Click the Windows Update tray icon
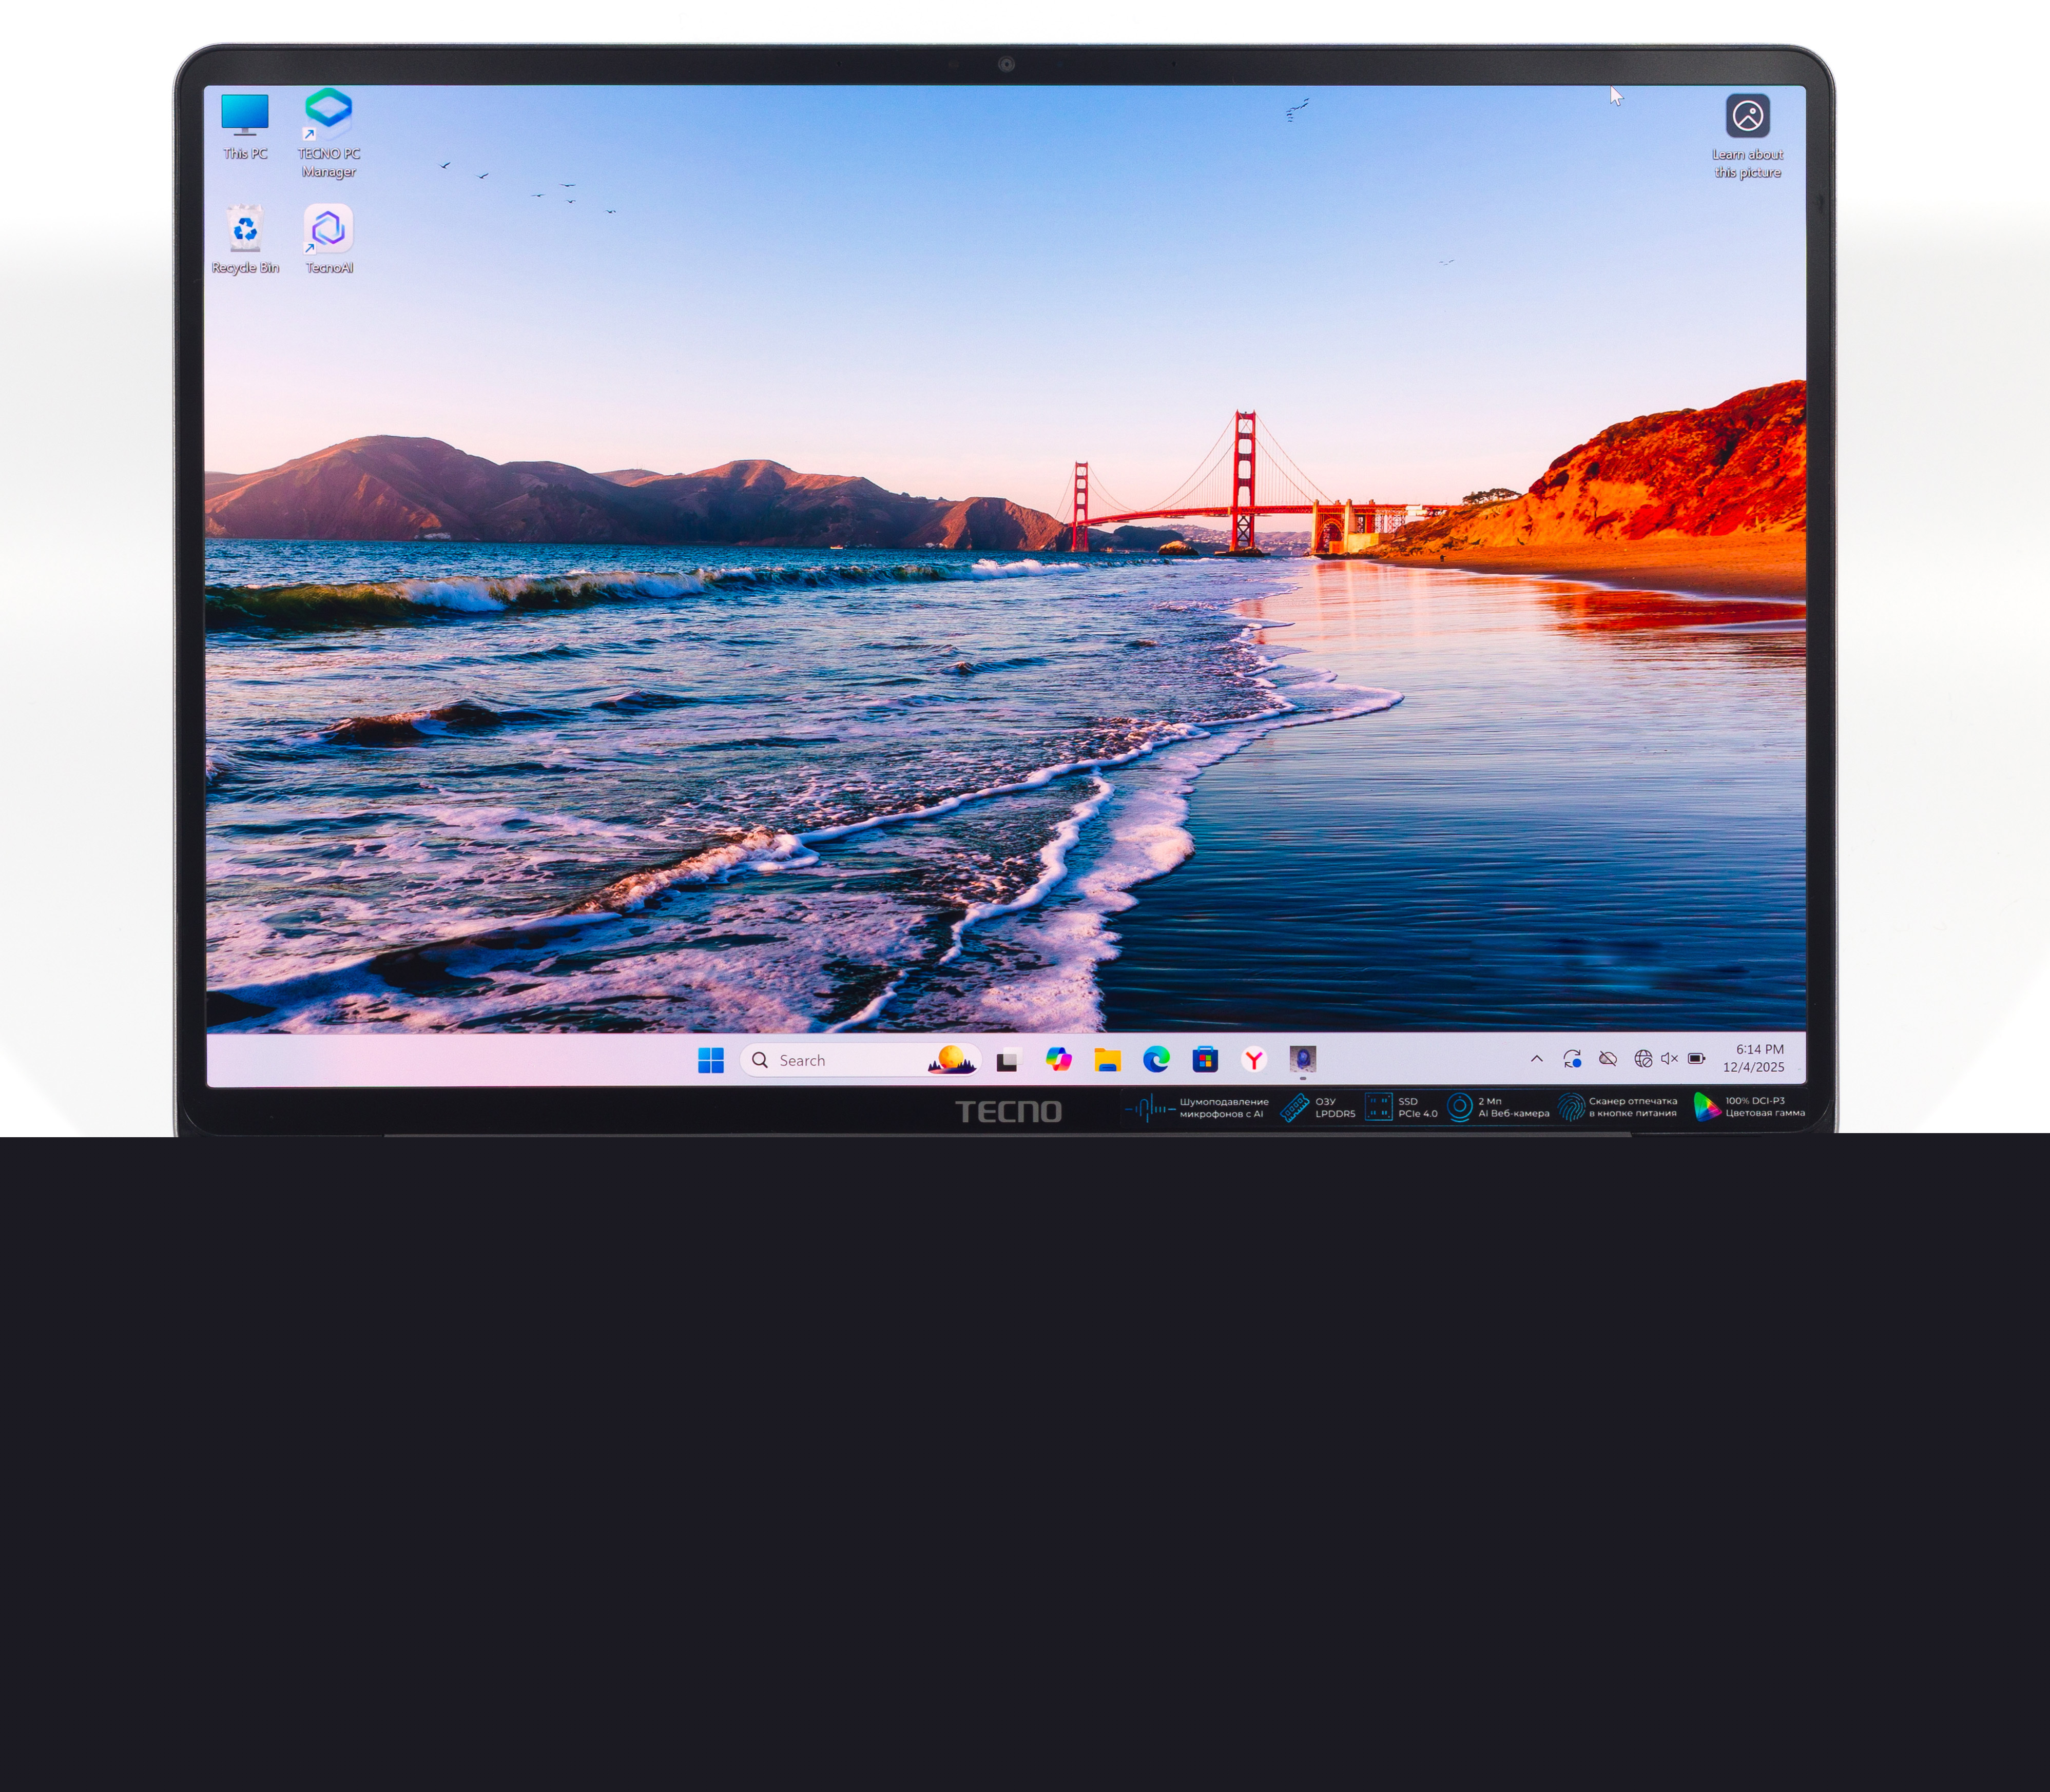Screen dimensions: 2050x1792 [1572, 1059]
